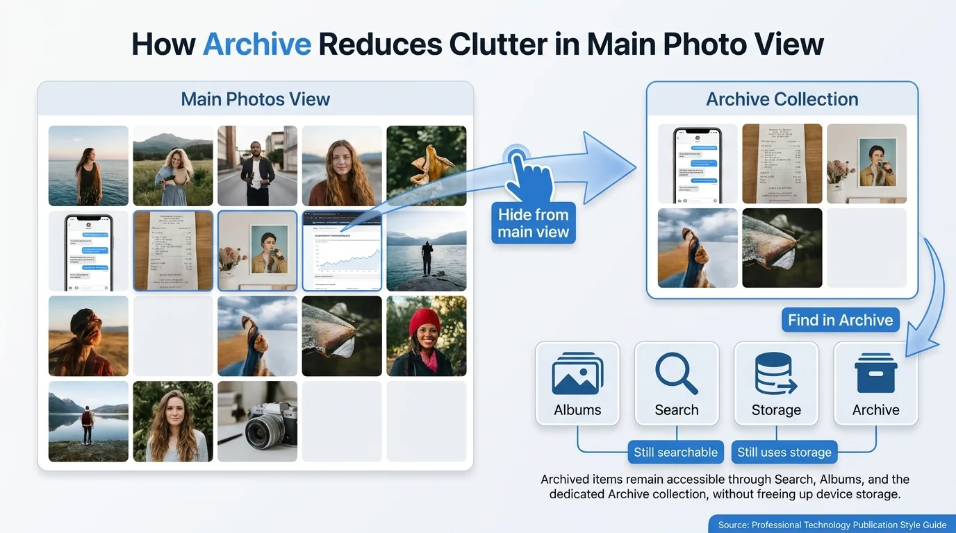Open the red-haired woman beach portrait
This screenshot has height=533, width=956.
pos(342,166)
